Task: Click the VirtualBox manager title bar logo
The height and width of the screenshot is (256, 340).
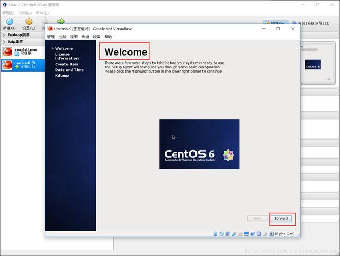Action: pos(5,5)
